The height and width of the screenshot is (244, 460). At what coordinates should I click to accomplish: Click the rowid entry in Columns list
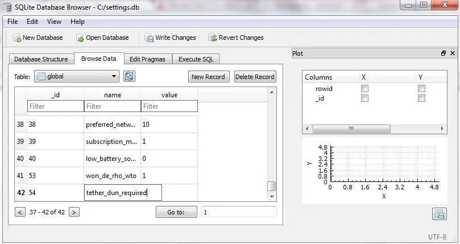click(x=324, y=88)
